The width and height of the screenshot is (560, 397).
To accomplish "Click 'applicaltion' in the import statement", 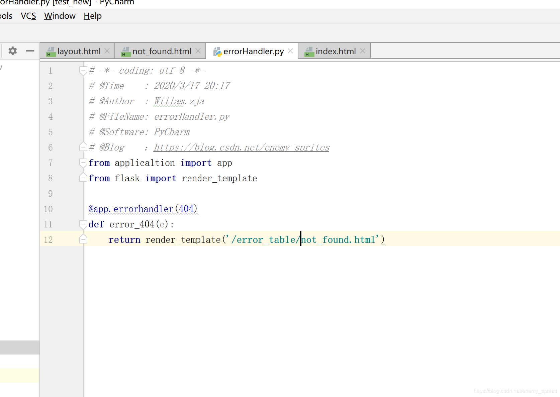I will 145,163.
